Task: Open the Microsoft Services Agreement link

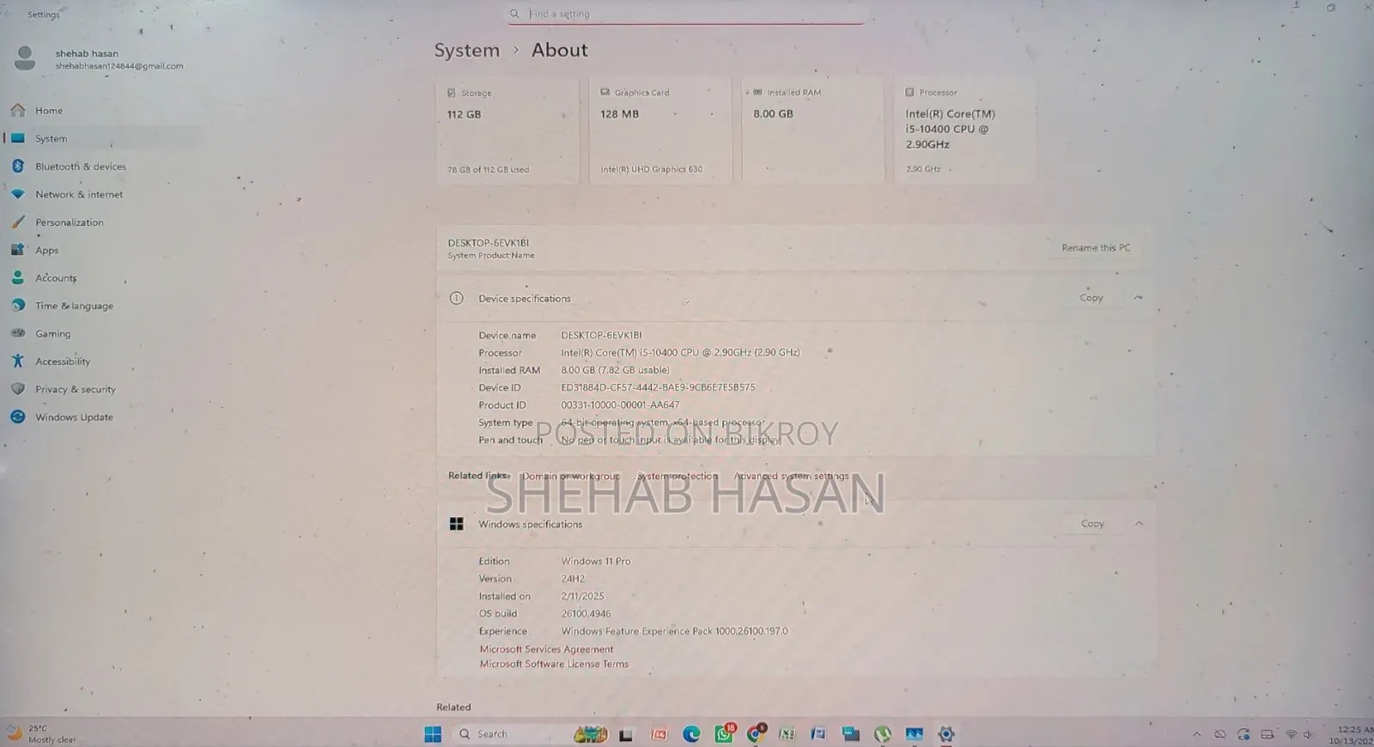Action: pyautogui.click(x=546, y=650)
